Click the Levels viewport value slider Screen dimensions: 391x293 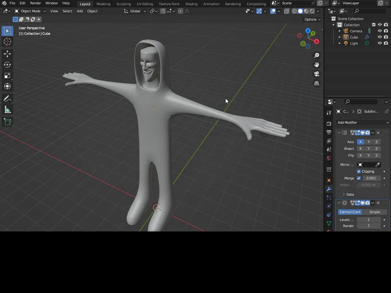coord(368,220)
